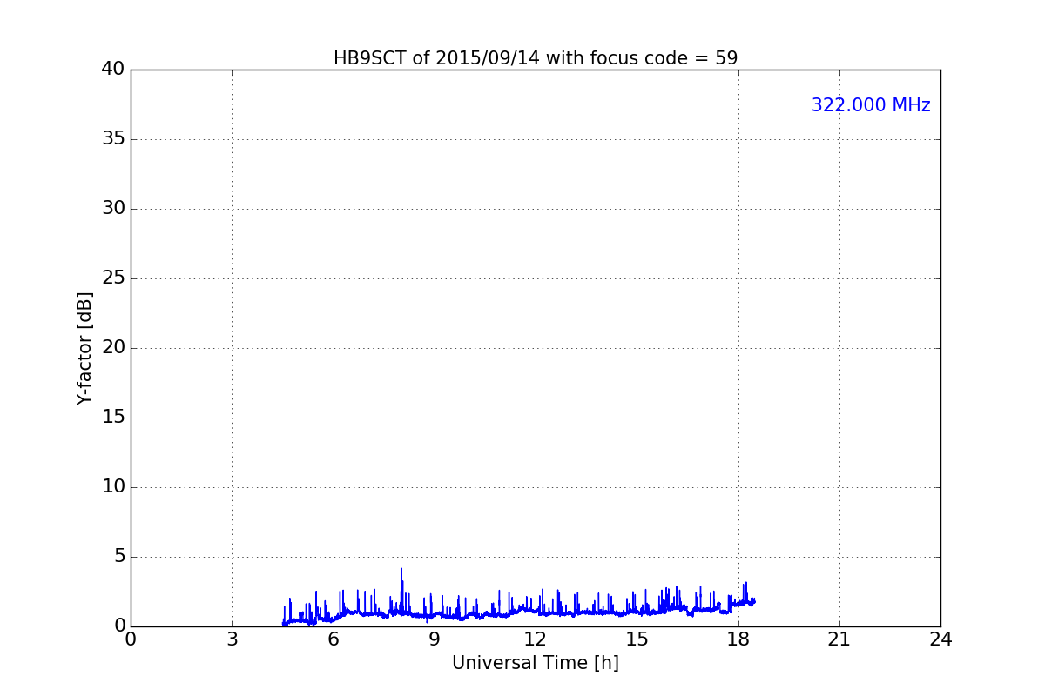Select y-axis tick label "40"
This screenshot has height=696, width=1045.
pyautogui.click(x=113, y=70)
